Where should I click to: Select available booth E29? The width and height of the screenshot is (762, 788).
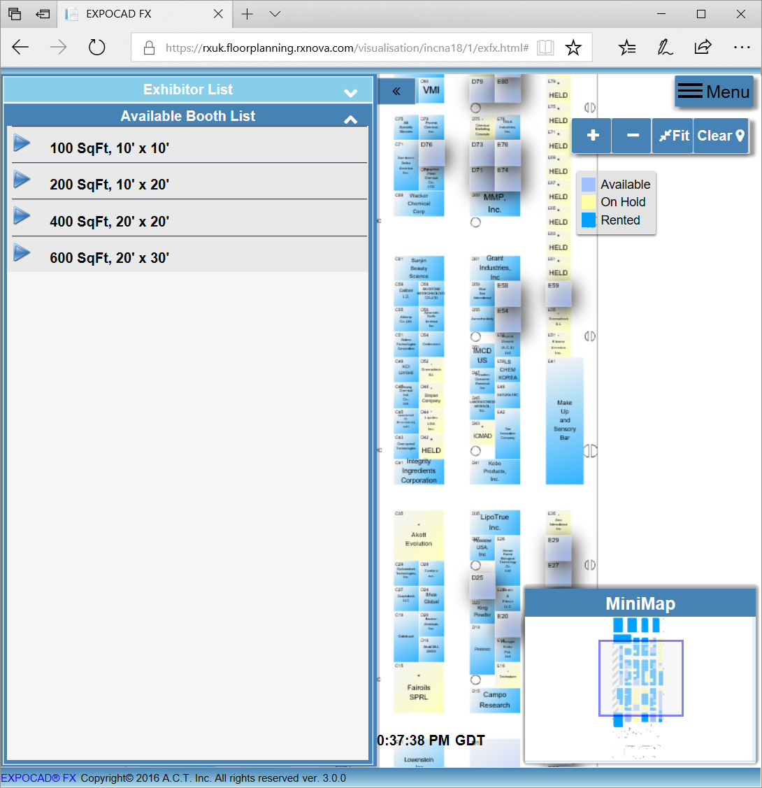[x=559, y=548]
